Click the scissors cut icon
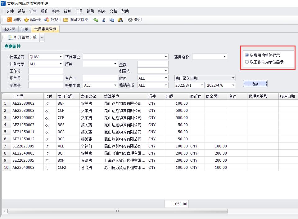The width and height of the screenshot is (298, 219). coord(104,20)
